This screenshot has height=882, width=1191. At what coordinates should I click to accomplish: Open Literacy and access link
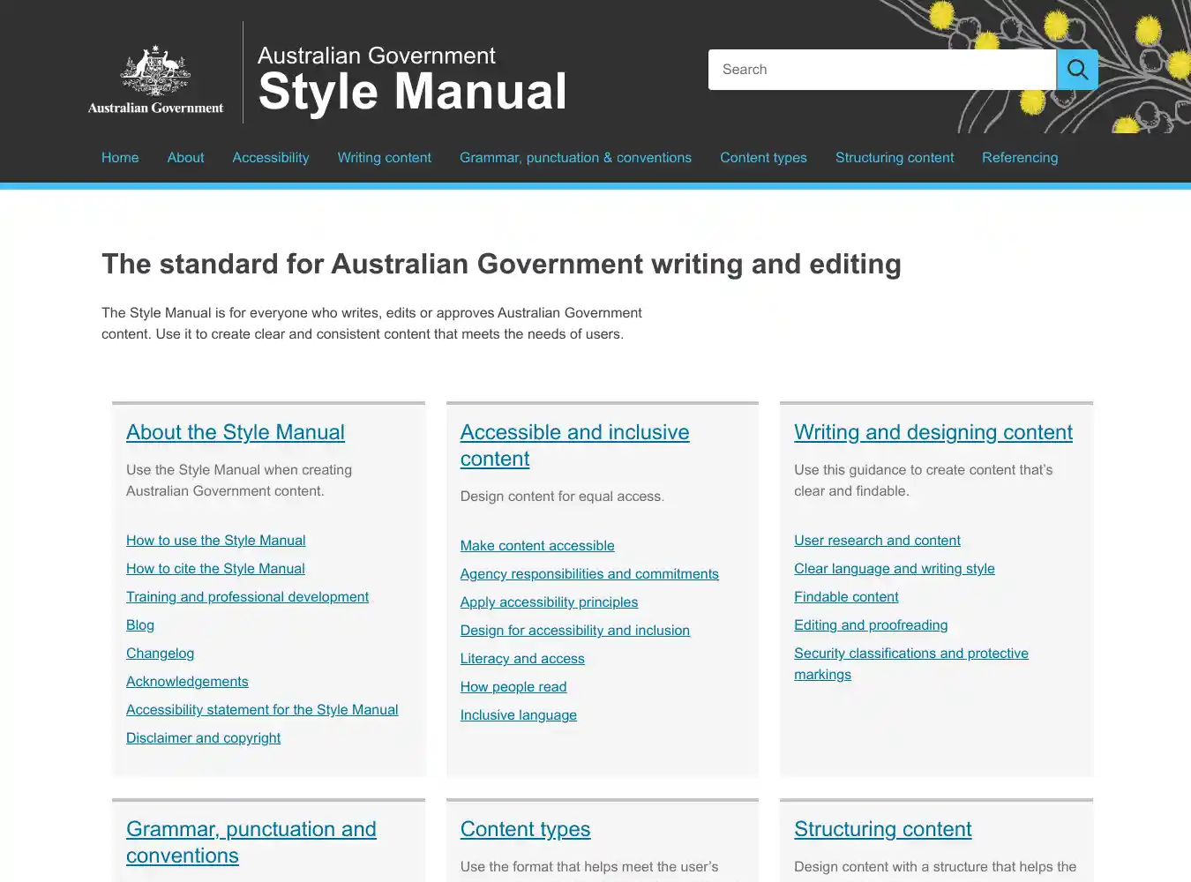[x=522, y=659]
